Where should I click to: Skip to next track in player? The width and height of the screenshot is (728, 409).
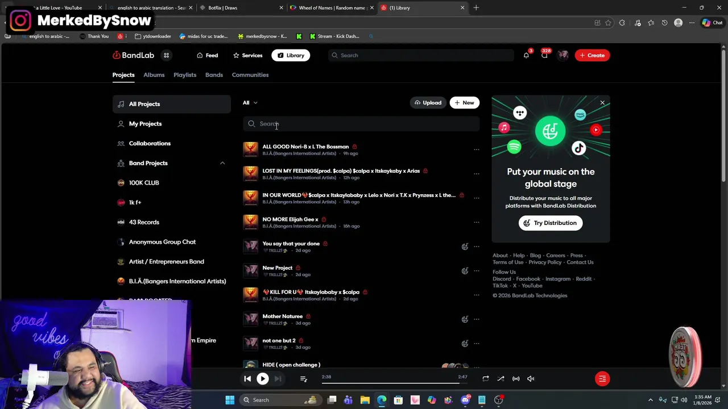(x=278, y=378)
